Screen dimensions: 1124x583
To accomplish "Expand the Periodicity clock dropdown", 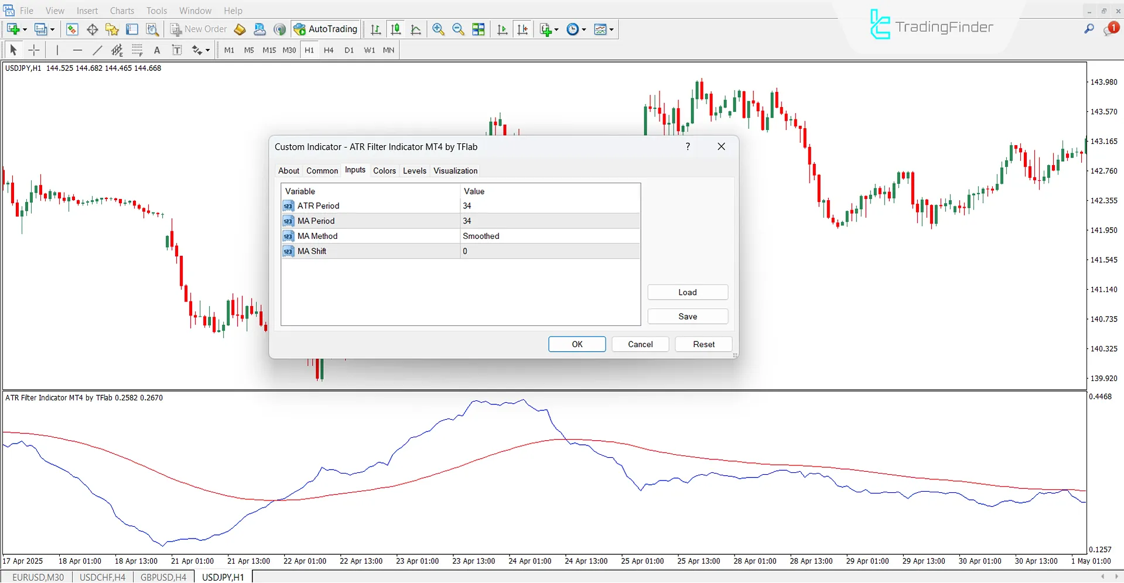I will click(x=584, y=29).
